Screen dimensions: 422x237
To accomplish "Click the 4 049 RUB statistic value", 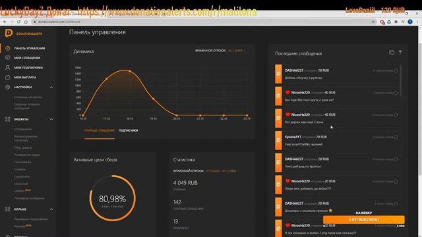I will pos(185,183).
